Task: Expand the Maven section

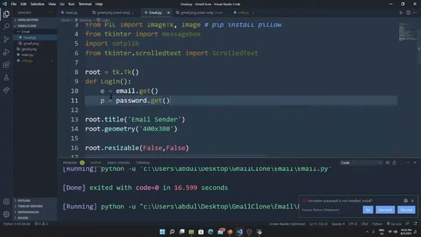Action: [x=35, y=218]
